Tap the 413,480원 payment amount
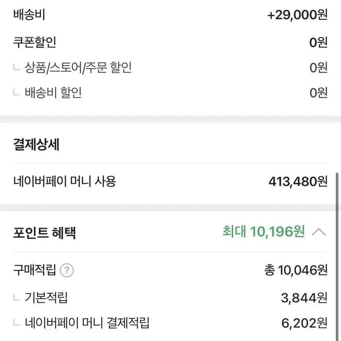The image size is (341, 341). pyautogui.click(x=298, y=182)
